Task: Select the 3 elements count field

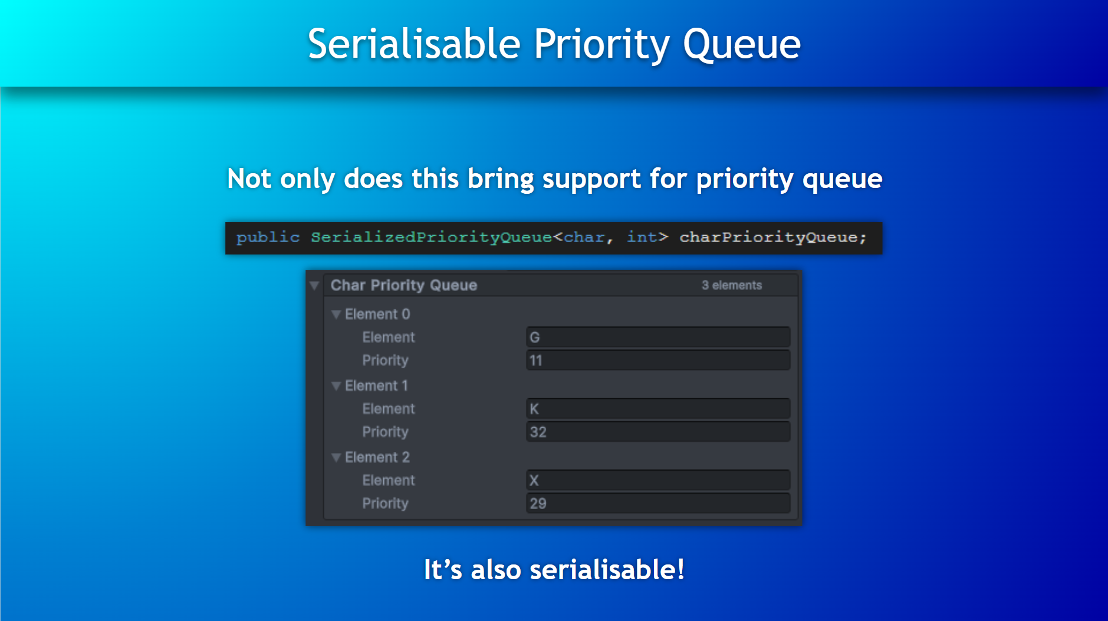Action: coord(732,285)
